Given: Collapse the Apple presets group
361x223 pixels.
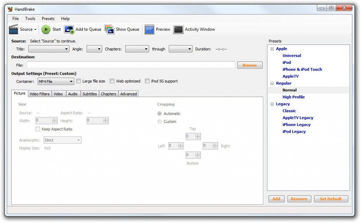Looking at the screenshot, I should click(x=271, y=49).
